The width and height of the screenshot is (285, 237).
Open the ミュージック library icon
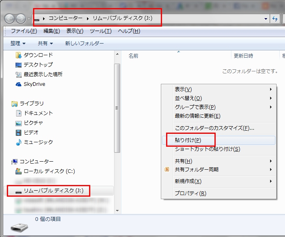point(18,142)
